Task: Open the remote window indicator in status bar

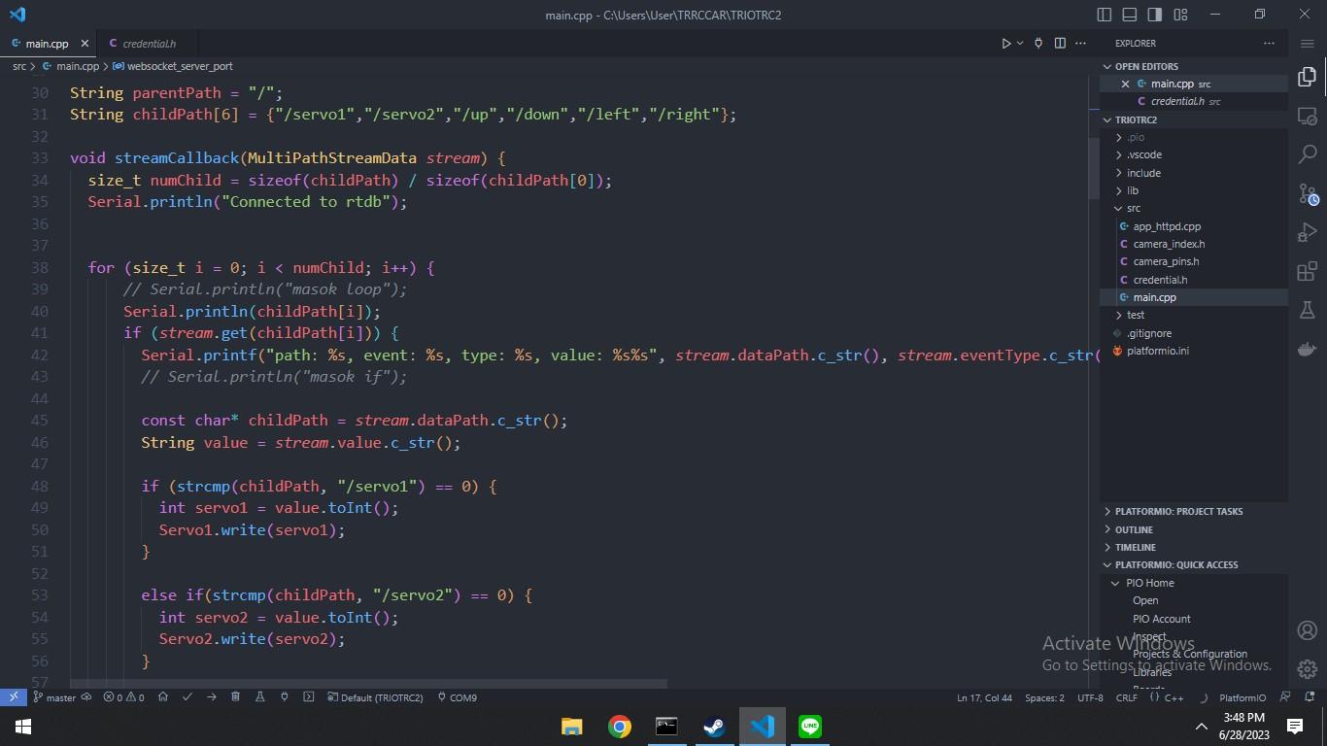Action: [14, 697]
